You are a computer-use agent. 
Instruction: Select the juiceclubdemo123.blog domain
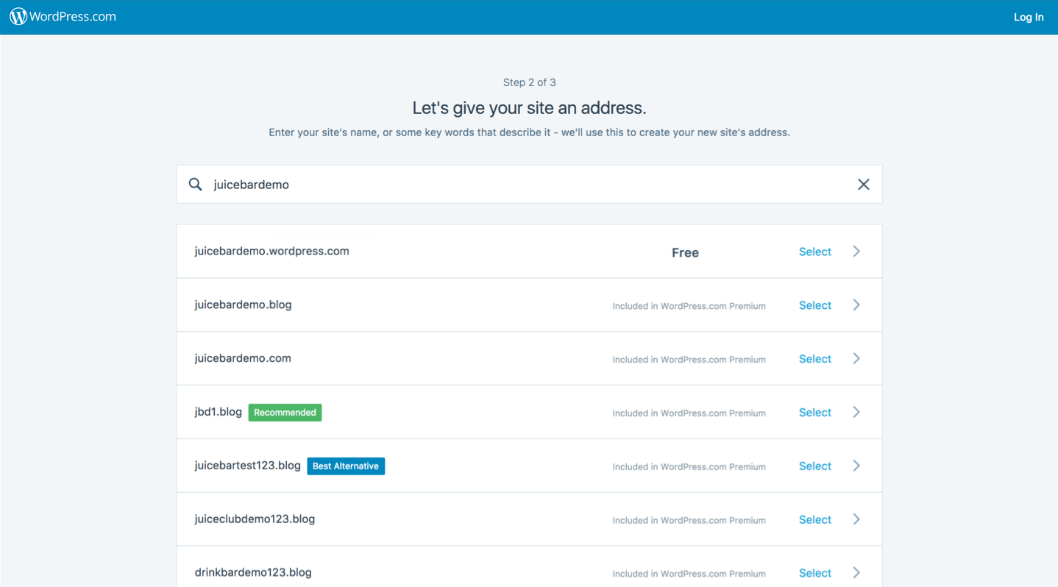pos(814,519)
